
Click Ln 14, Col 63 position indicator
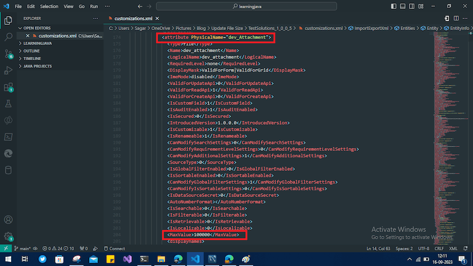click(378, 249)
